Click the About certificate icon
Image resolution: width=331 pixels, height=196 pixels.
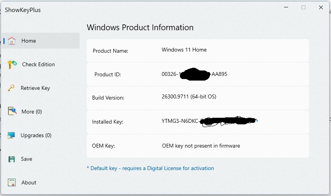pos(12,182)
